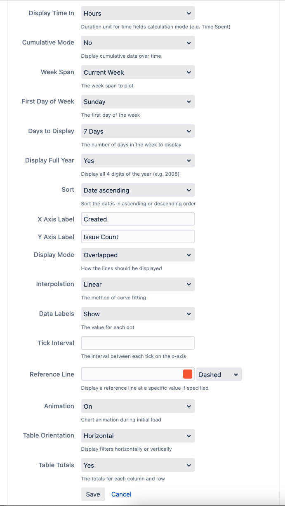Edit the X Axis Label field
Image resolution: width=285 pixels, height=506 pixels.
pyautogui.click(x=137, y=219)
